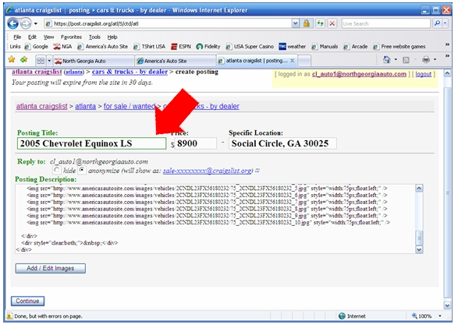The width and height of the screenshot is (458, 328).
Task: Open the recent pages dropdown arrow
Action: coord(36,23)
